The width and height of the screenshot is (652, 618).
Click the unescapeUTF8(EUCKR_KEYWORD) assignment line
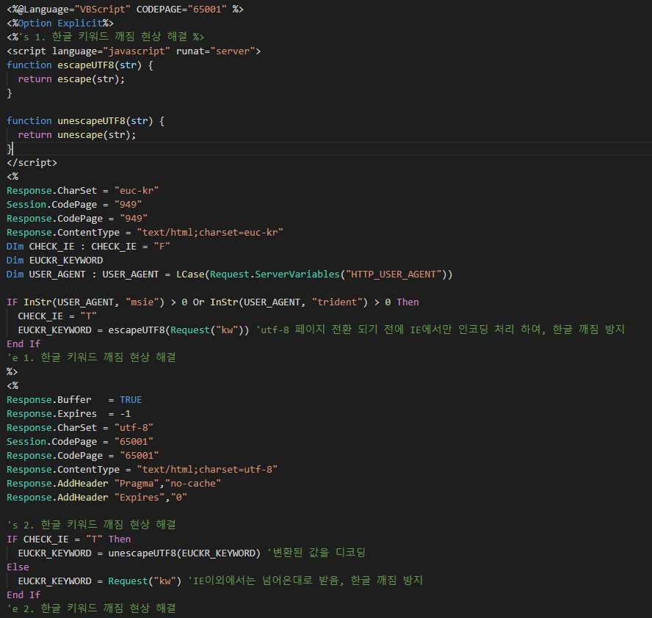point(192,553)
